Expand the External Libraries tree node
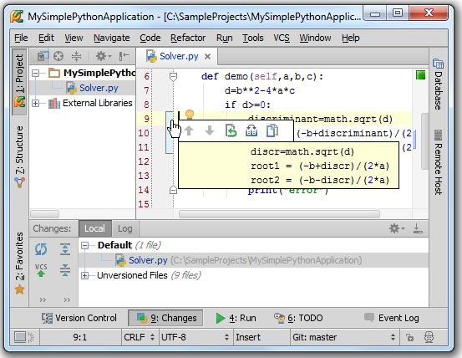This screenshot has height=358, width=462. [35, 103]
